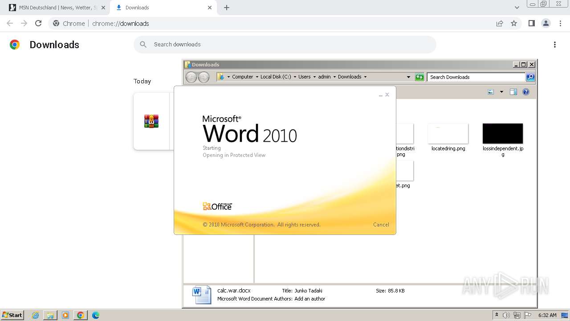This screenshot has width=570, height=321.
Task: Expand the dropdown arrow after admin
Action: (x=334, y=77)
